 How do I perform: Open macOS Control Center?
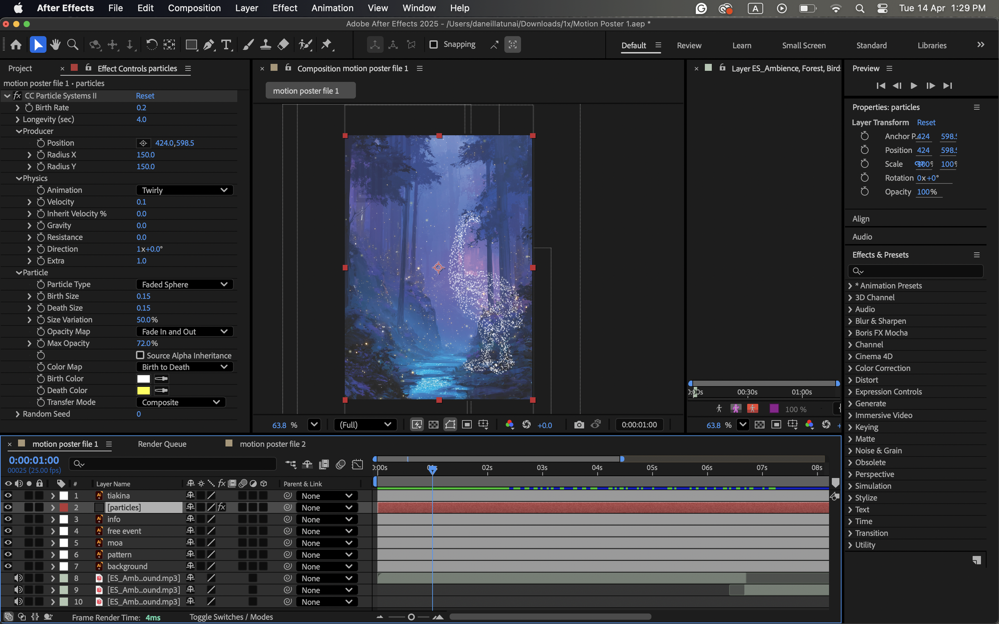pyautogui.click(x=883, y=8)
